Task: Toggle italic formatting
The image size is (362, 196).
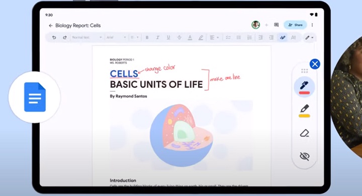Action: coord(158,37)
